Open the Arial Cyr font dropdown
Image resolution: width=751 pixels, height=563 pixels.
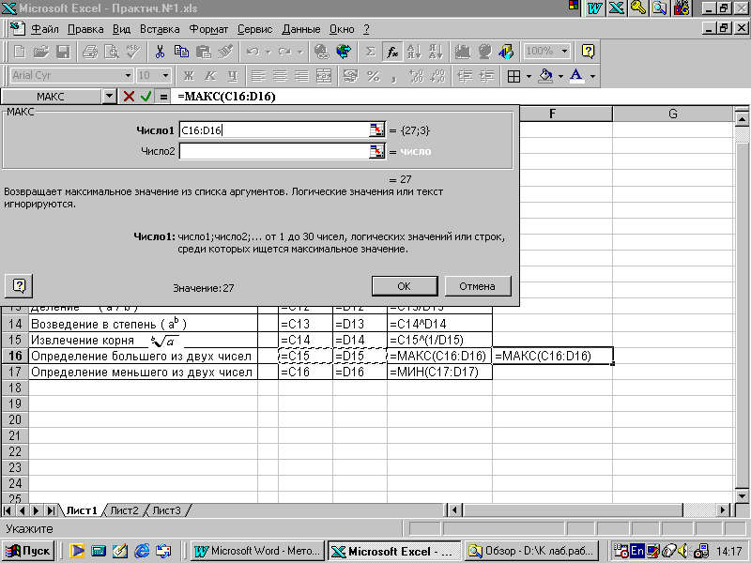128,76
